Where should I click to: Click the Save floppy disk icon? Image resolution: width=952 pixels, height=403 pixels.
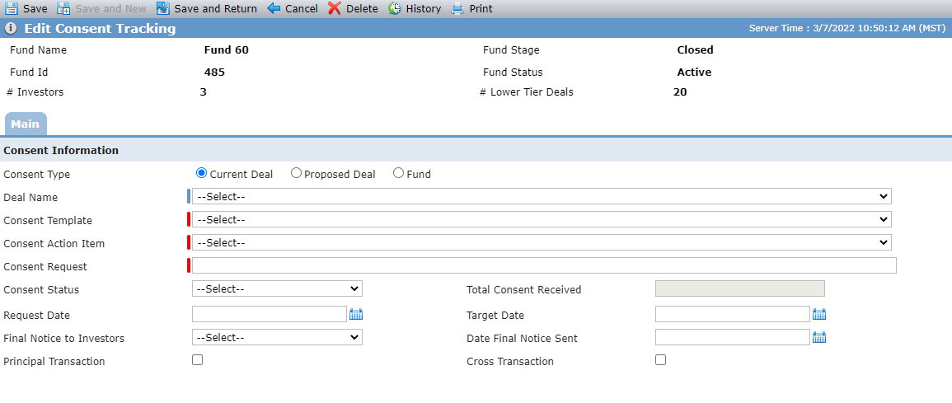12,8
